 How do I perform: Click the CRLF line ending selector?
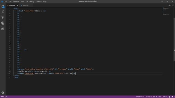pos(160,97)
